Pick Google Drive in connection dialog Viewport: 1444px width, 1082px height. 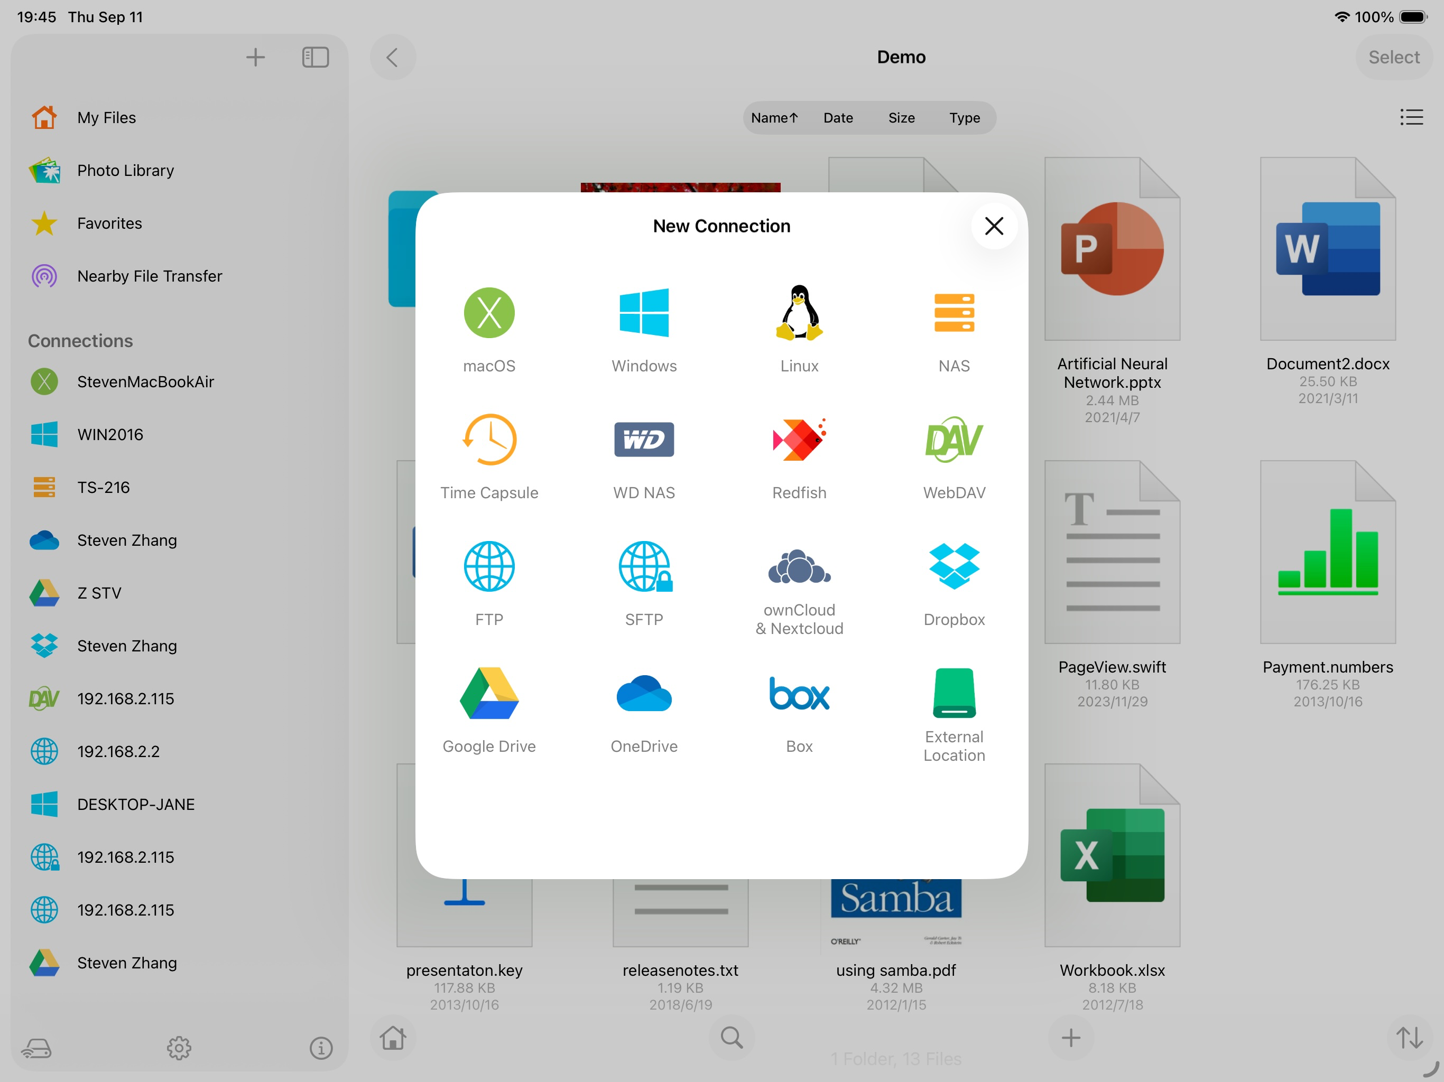(x=489, y=693)
